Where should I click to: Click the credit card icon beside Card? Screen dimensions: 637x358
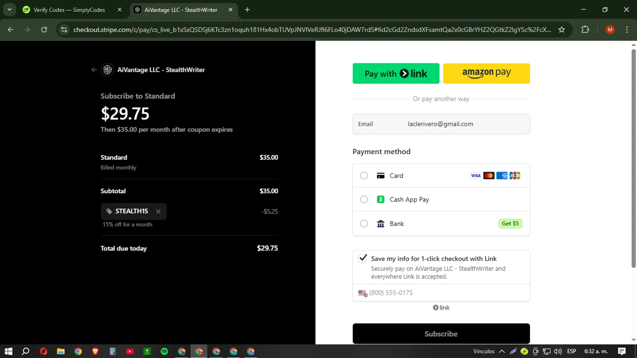(x=381, y=175)
